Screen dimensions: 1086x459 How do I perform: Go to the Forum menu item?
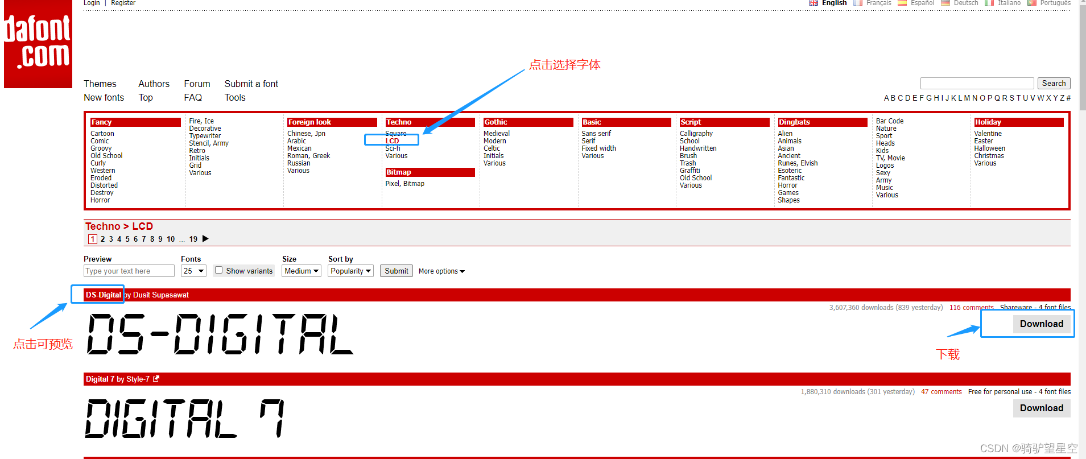pos(197,84)
